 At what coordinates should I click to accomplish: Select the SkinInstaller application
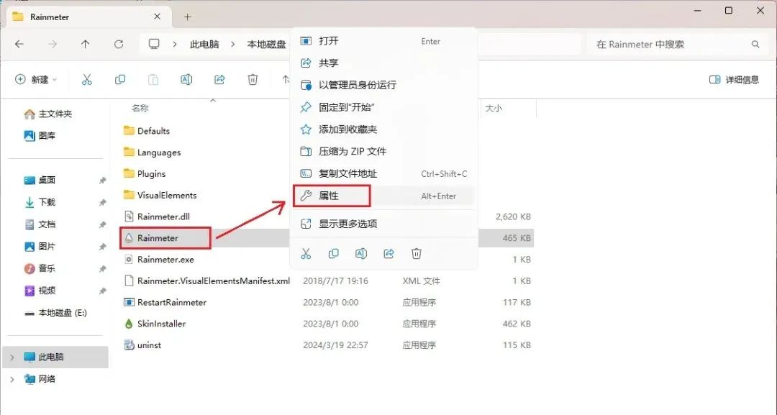pos(155,324)
